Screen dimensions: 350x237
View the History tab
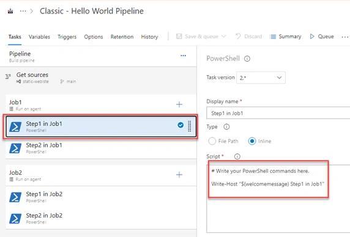[149, 37]
